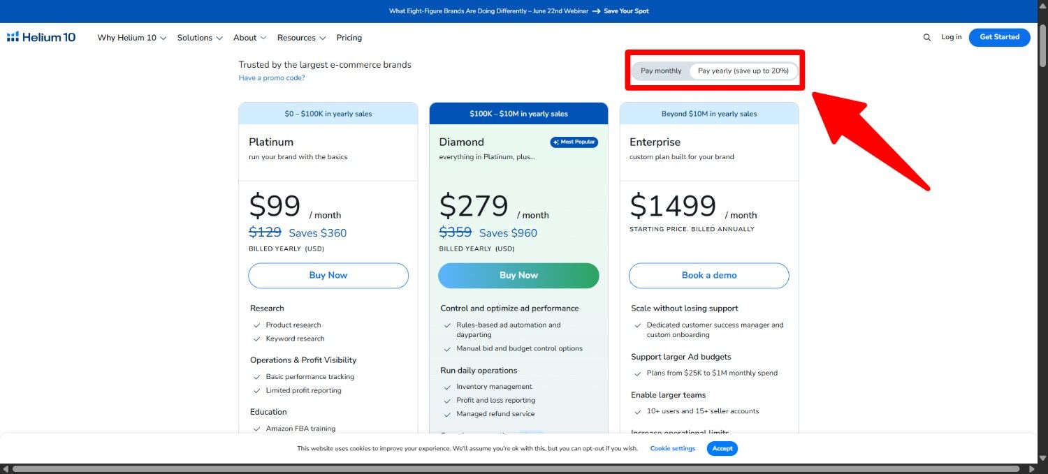Accept the cookie notice

pos(722,448)
